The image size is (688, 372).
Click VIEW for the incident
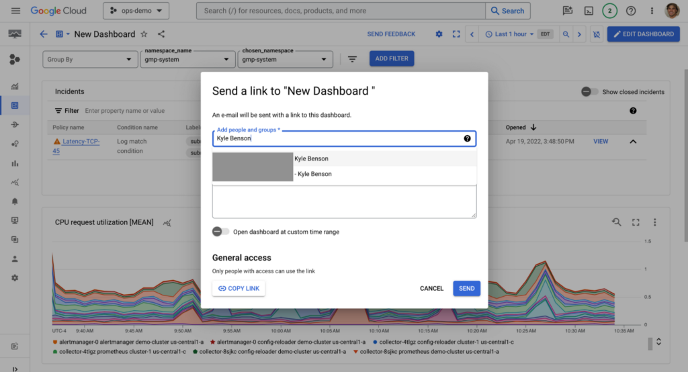(601, 141)
